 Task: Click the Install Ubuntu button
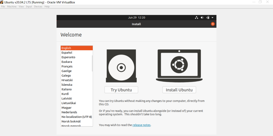(179, 90)
